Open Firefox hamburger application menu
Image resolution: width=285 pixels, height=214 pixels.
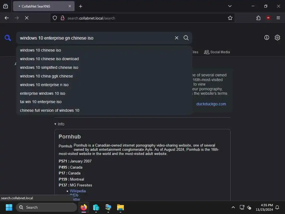[278, 18]
